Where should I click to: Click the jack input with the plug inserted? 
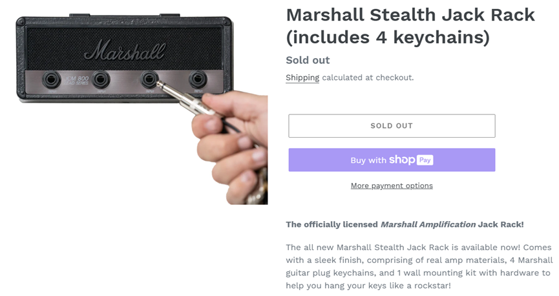pos(150,80)
